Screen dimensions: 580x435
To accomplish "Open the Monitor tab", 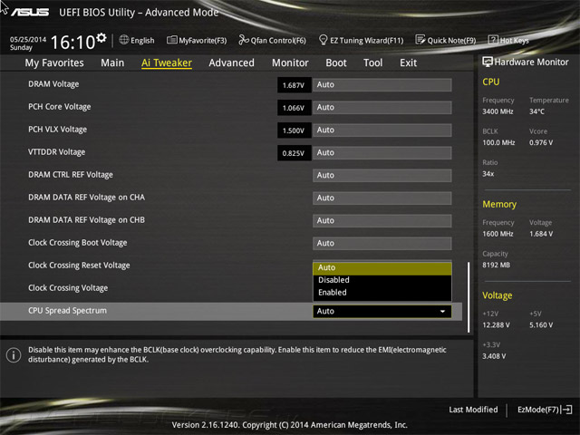I will point(290,63).
